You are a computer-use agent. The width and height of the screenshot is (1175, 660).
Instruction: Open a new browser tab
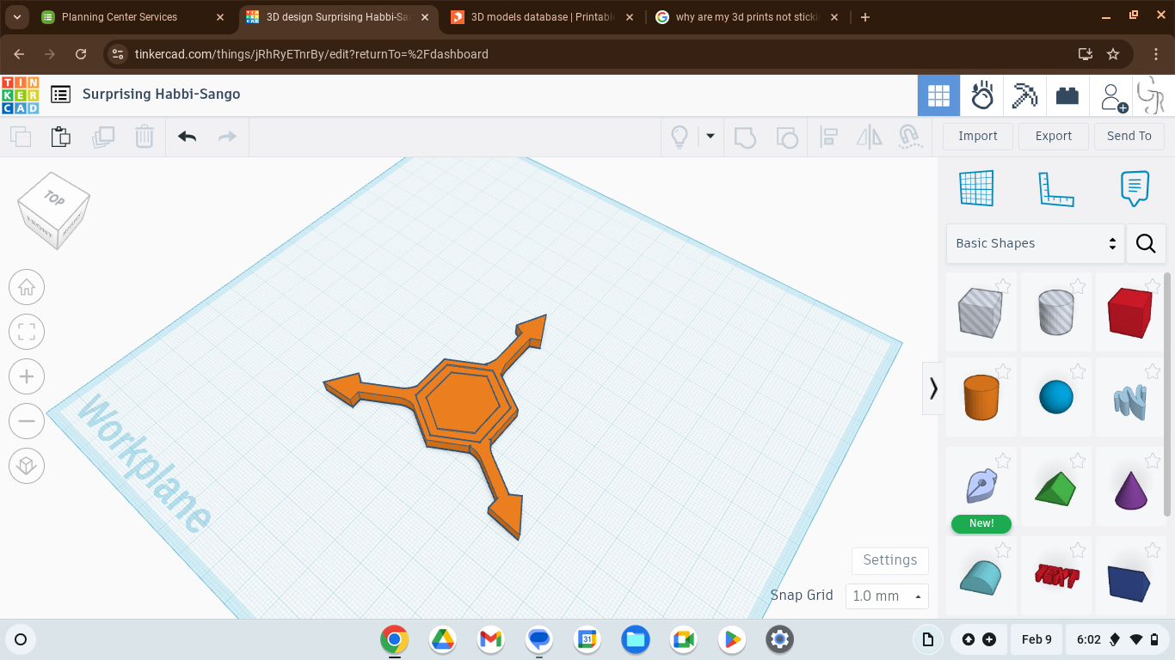pos(865,17)
